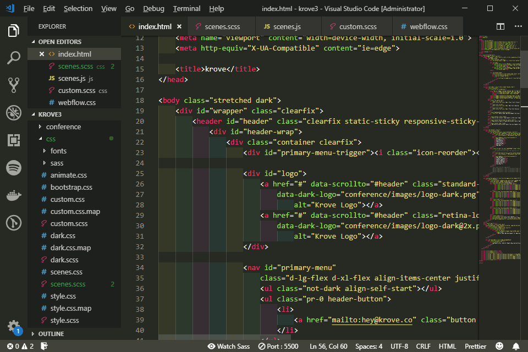
Task: Close the index.html editor tab
Action: (179, 26)
